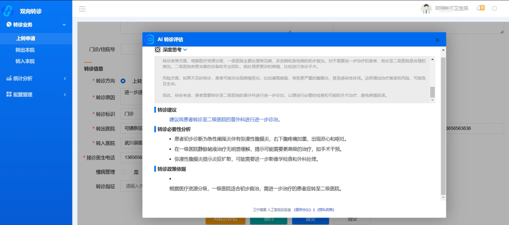This screenshot has width=509, height=225.
Task: Click the power logout icon
Action: click(x=494, y=8)
